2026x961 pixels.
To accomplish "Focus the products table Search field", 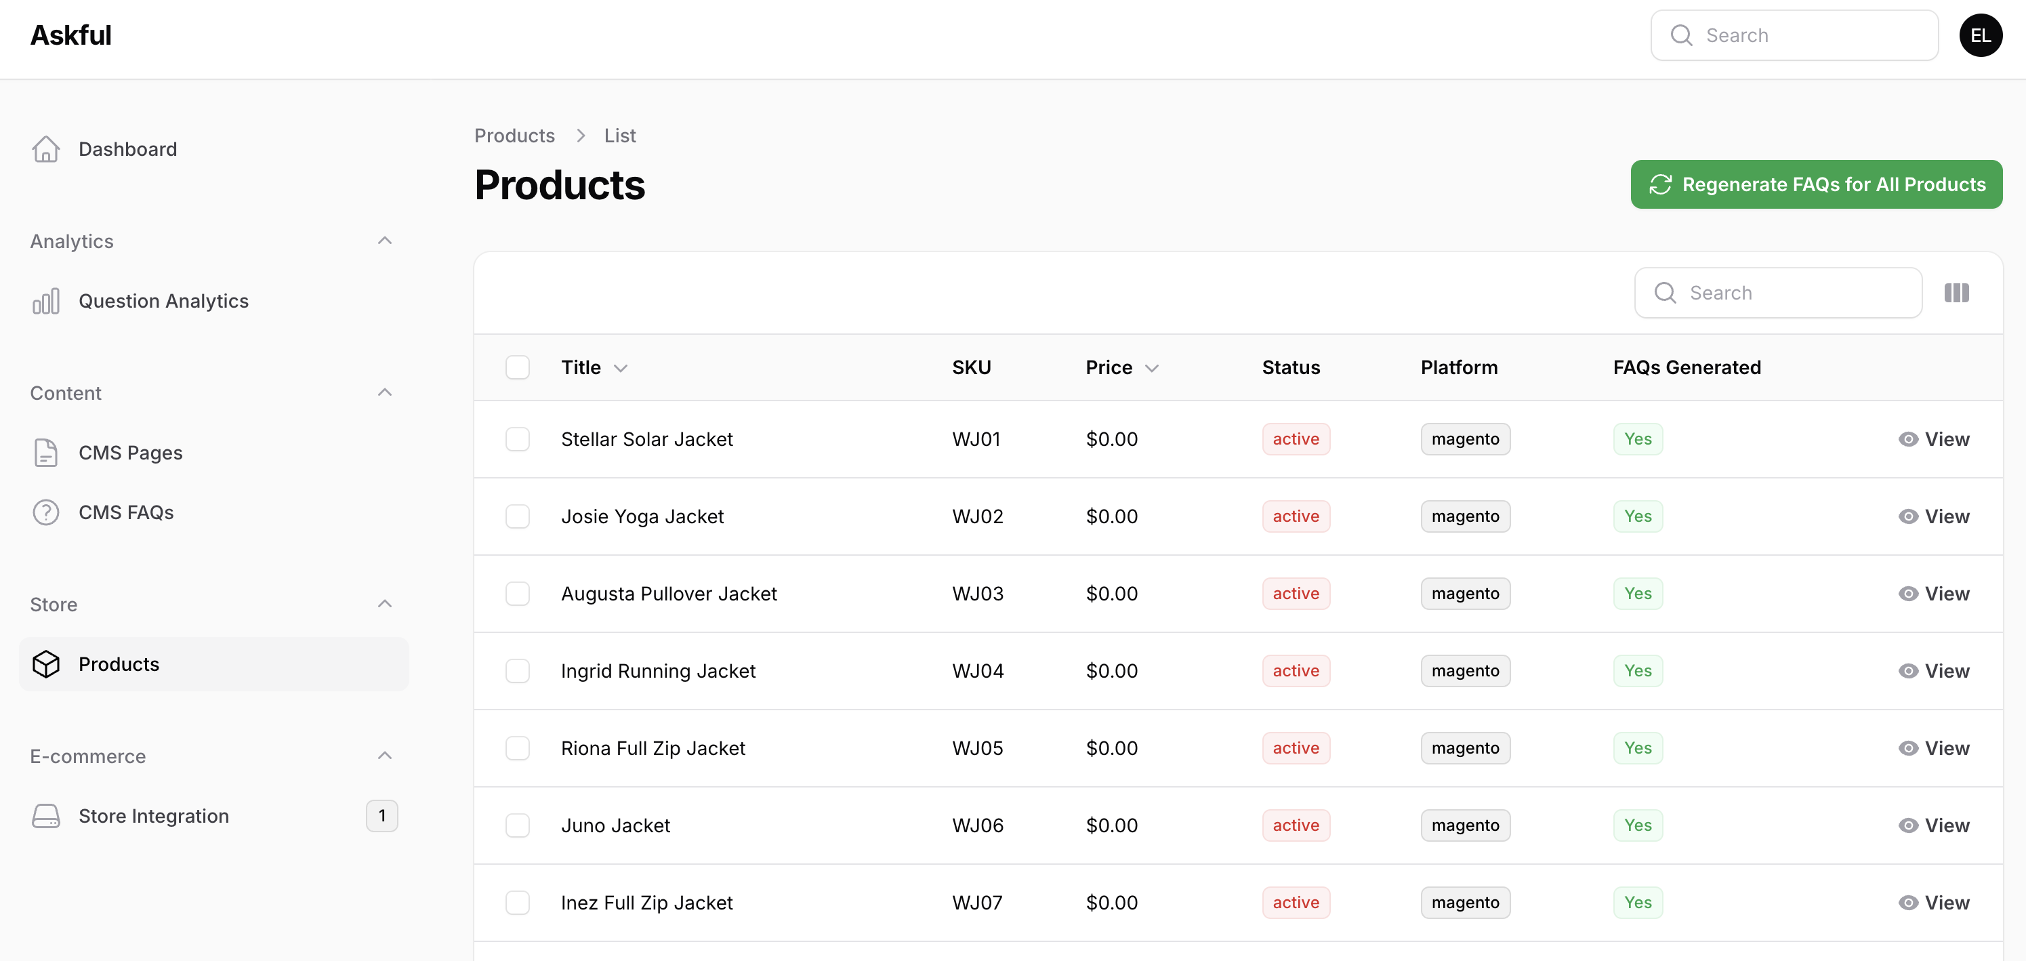I will click(x=1793, y=293).
